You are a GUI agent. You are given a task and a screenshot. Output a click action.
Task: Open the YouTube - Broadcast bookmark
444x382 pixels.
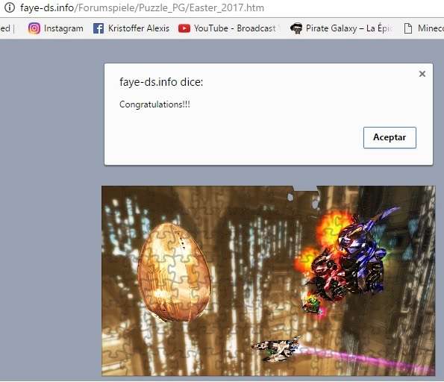[x=235, y=28]
